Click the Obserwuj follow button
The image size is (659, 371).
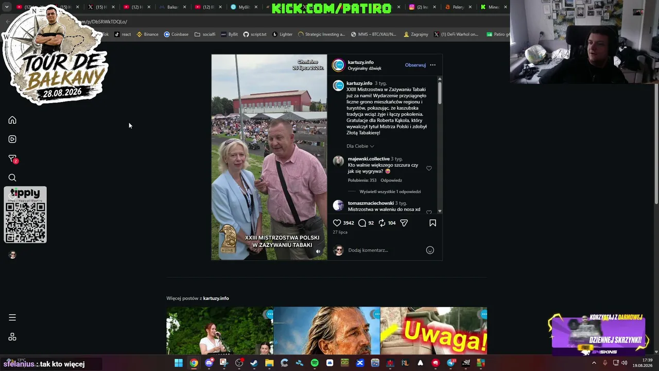click(415, 65)
